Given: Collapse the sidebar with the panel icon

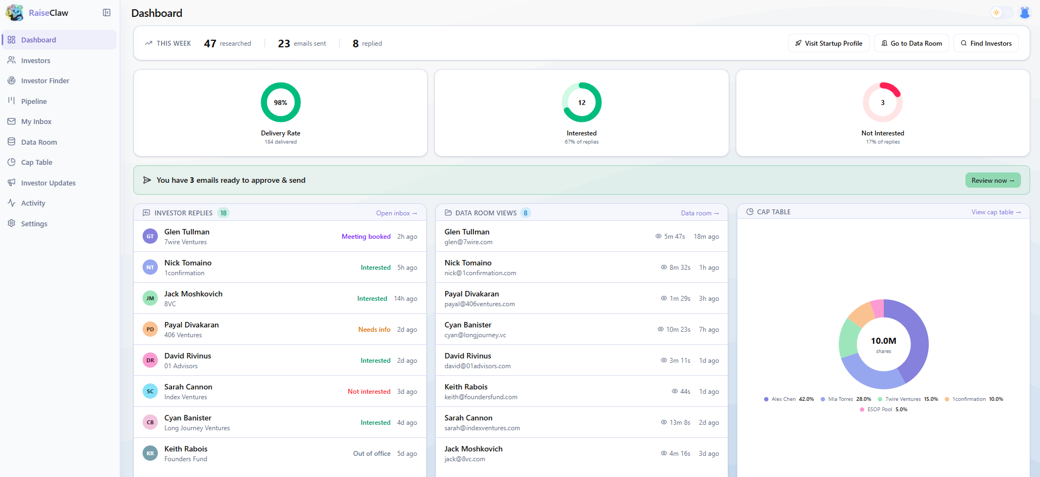Looking at the screenshot, I should point(107,13).
